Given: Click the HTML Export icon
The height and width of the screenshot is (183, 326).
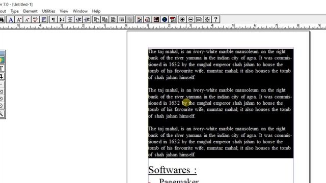Looking at the screenshot, I should [x=148, y=19].
